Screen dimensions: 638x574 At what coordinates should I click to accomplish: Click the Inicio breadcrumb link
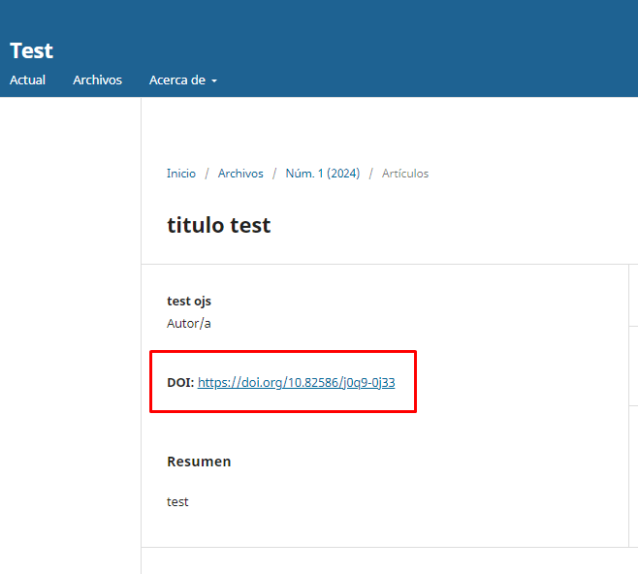tap(181, 174)
